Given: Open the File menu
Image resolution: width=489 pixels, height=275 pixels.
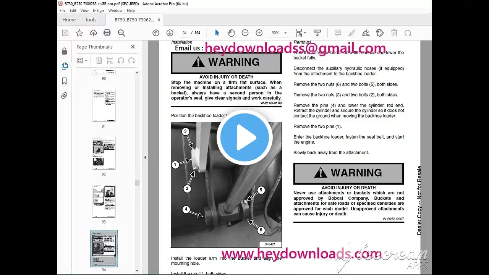Looking at the screenshot, I should click(62, 10).
